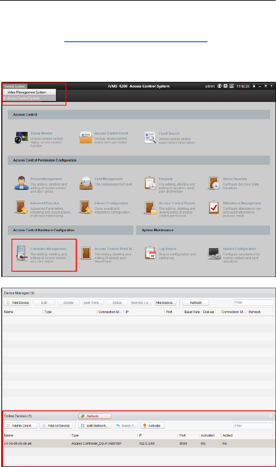The height and width of the screenshot is (467, 276).
Task: Click the Activate button
Action: 152,426
